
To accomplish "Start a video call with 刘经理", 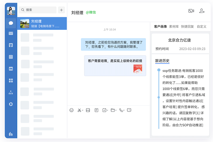I will 191,11.
